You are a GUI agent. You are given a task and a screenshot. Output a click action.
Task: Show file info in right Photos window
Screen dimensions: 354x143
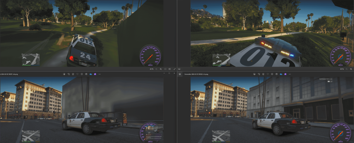coord(272,74)
